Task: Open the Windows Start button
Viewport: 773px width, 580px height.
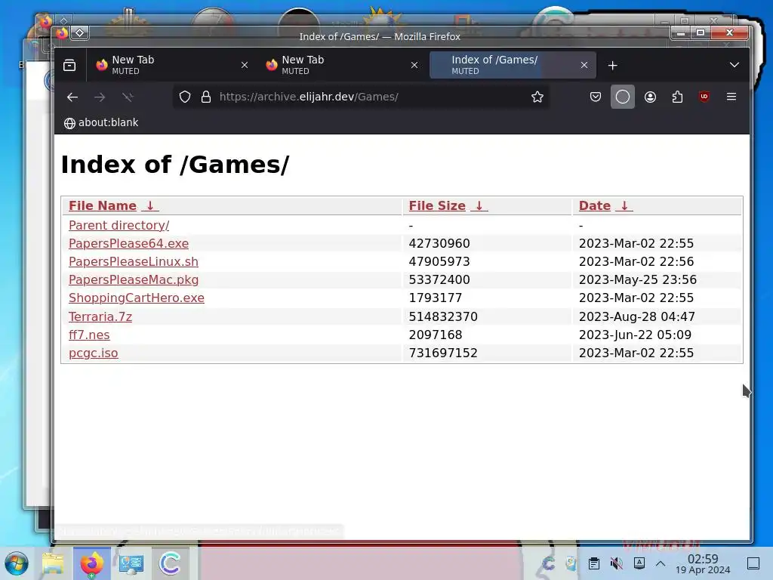Action: [17, 563]
